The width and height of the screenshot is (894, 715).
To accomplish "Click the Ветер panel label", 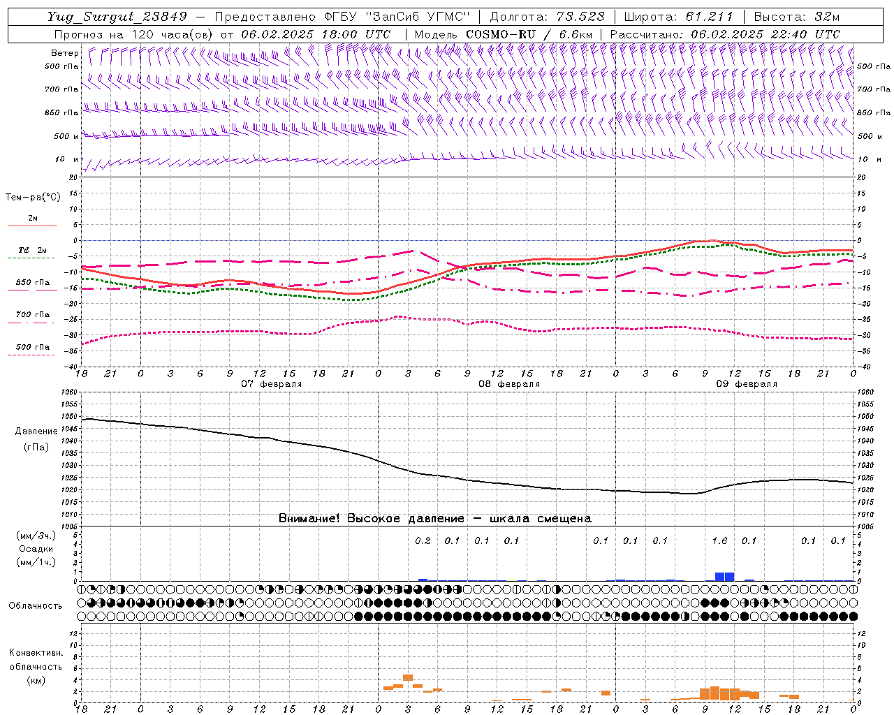I will [x=64, y=53].
